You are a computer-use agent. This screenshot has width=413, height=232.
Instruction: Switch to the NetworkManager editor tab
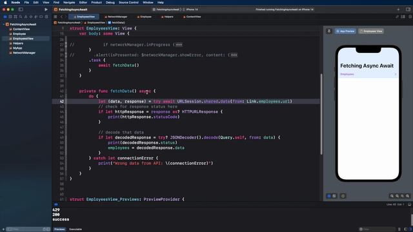coord(116,17)
